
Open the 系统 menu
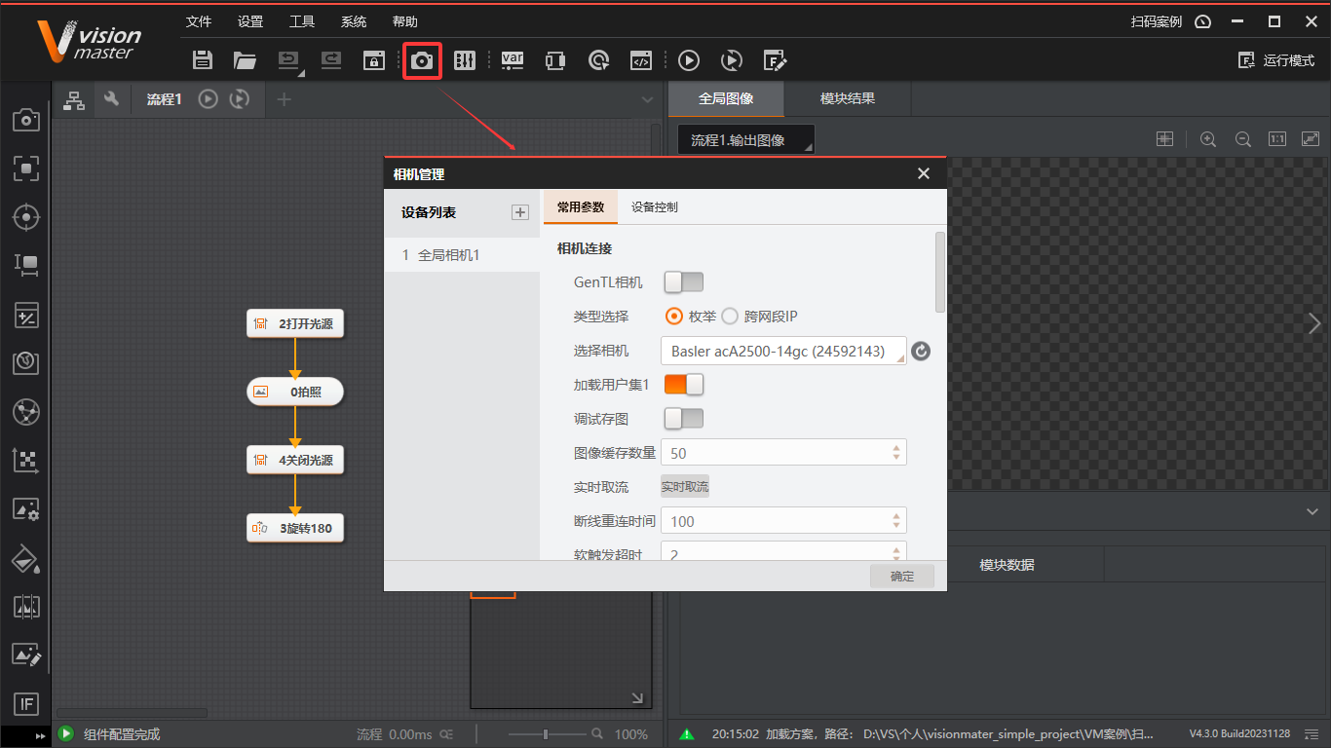coord(354,21)
